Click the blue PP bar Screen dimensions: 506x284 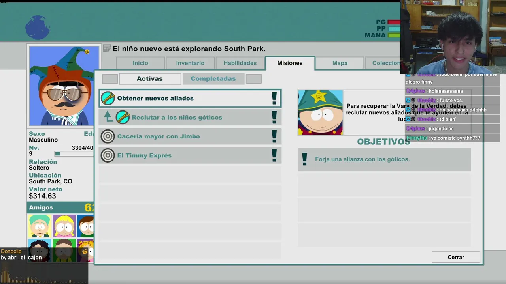point(395,29)
